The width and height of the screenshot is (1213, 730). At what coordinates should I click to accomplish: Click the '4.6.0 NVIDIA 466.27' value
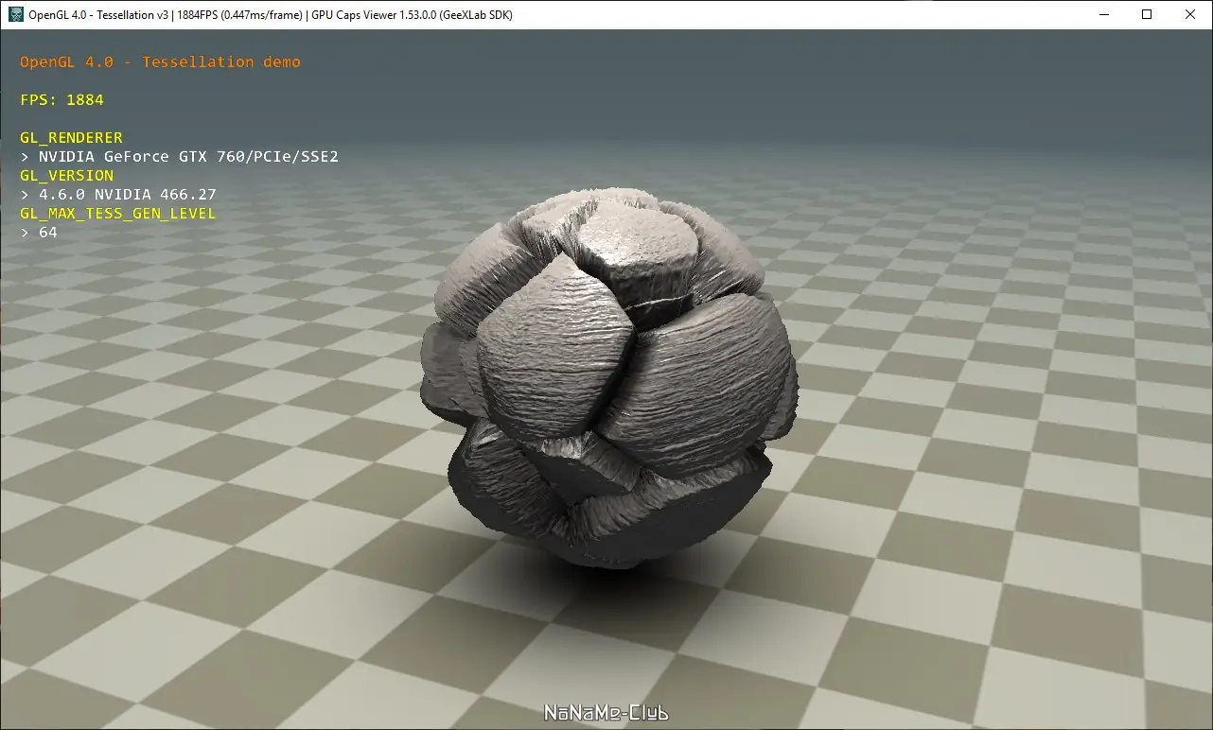click(128, 195)
